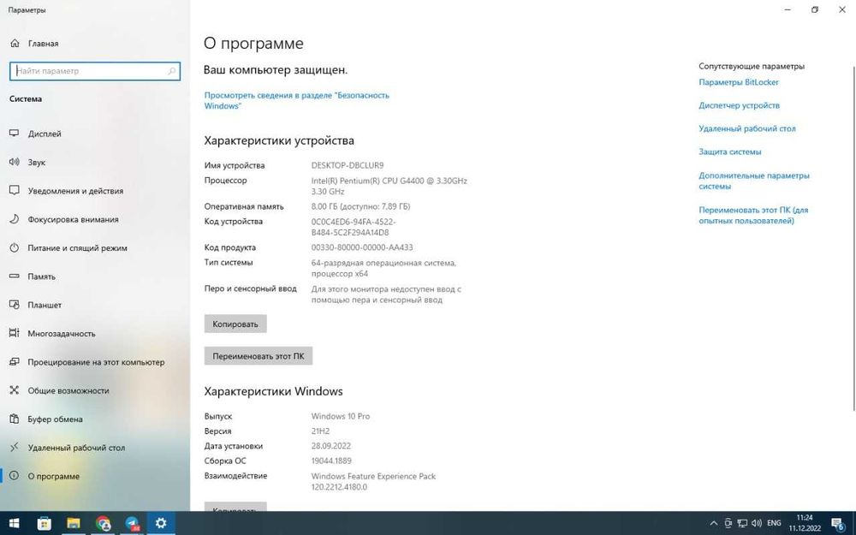The height and width of the screenshot is (535, 856).
Task: Click the 8.00 ГБ RAM value
Action: 360,206
